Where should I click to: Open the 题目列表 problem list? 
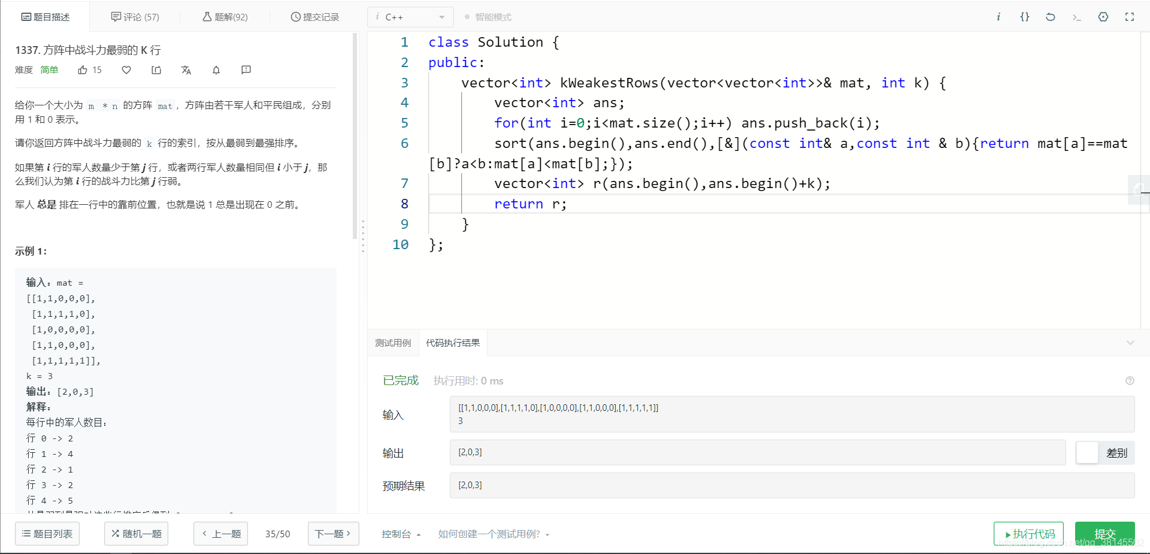[47, 534]
